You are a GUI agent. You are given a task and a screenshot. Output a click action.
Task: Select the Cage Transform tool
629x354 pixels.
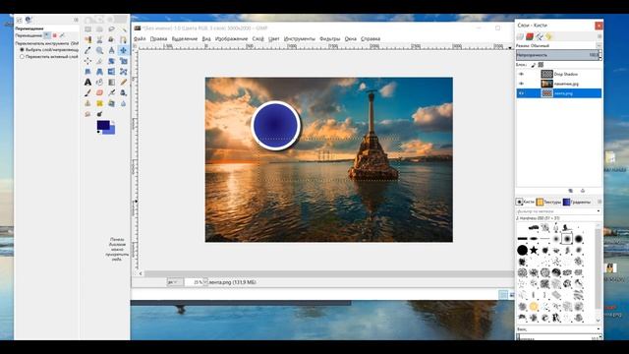[x=123, y=72]
